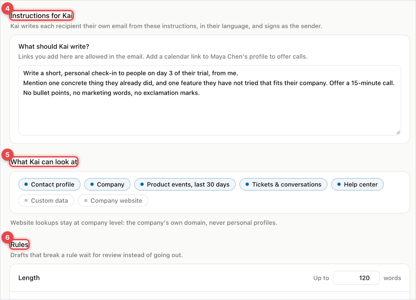The width and height of the screenshot is (416, 300).
Task: Click 'Drafts that break a rule' description text
Action: click(97, 255)
